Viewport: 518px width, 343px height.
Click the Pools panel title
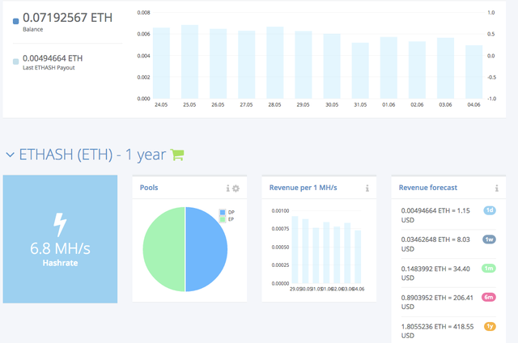[x=149, y=188]
